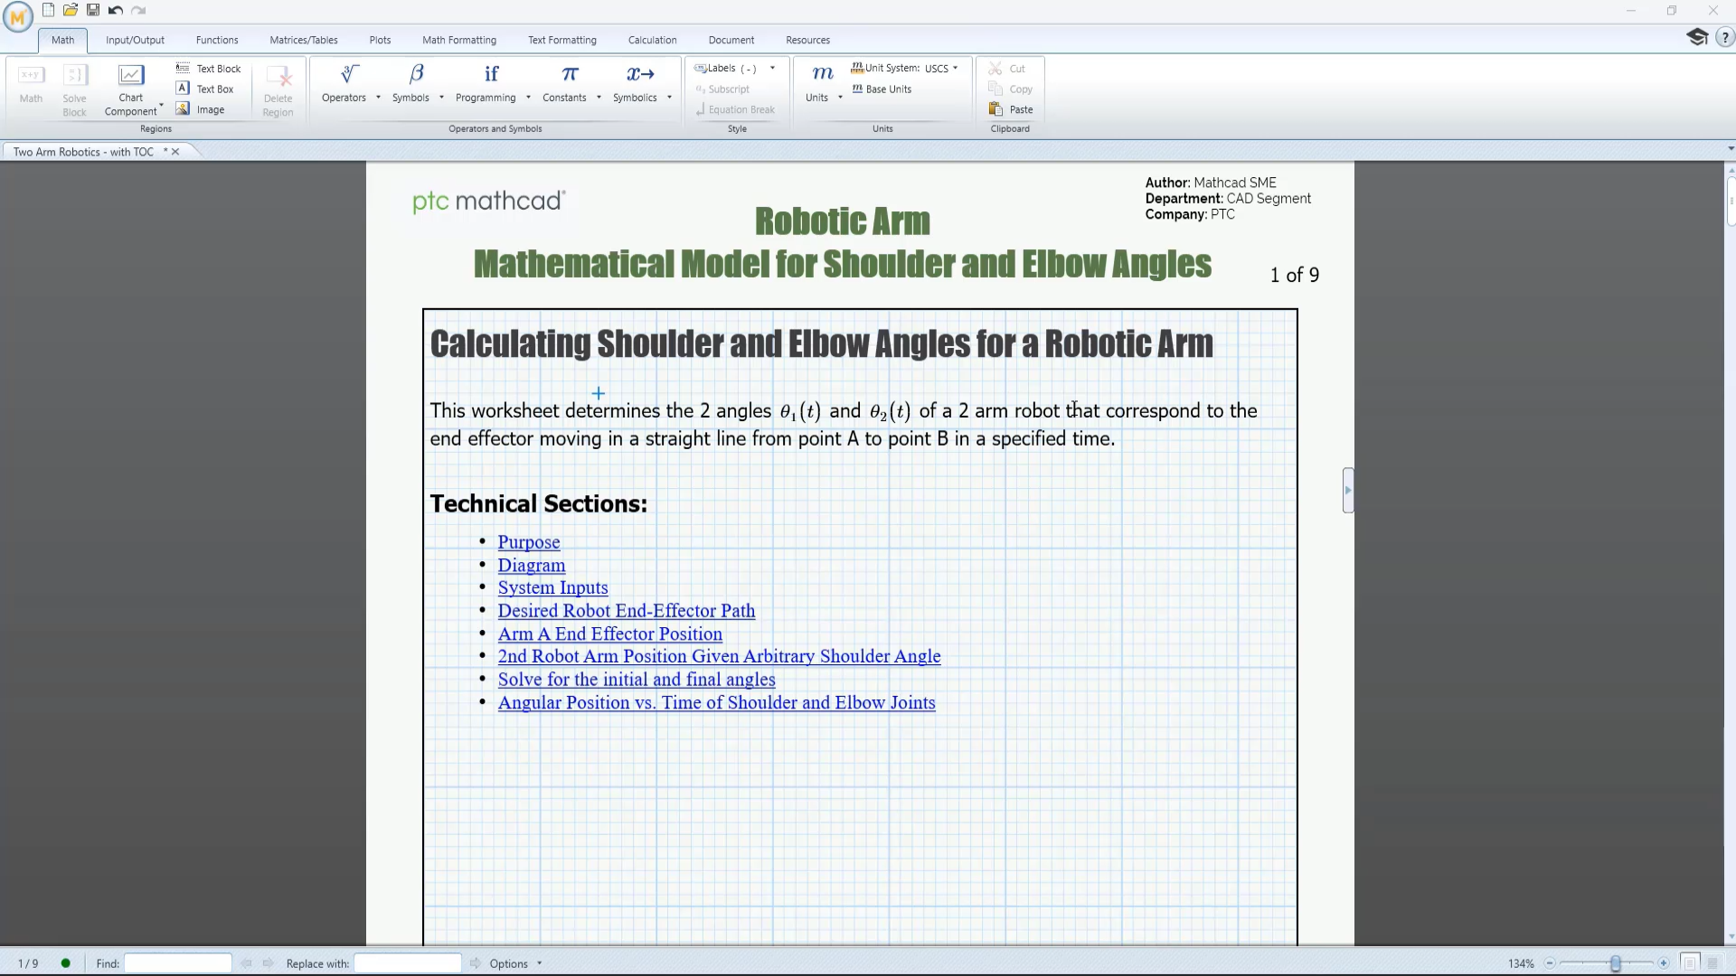The width and height of the screenshot is (1736, 976).
Task: Switch to page view icon in status bar
Action: coord(1690,963)
